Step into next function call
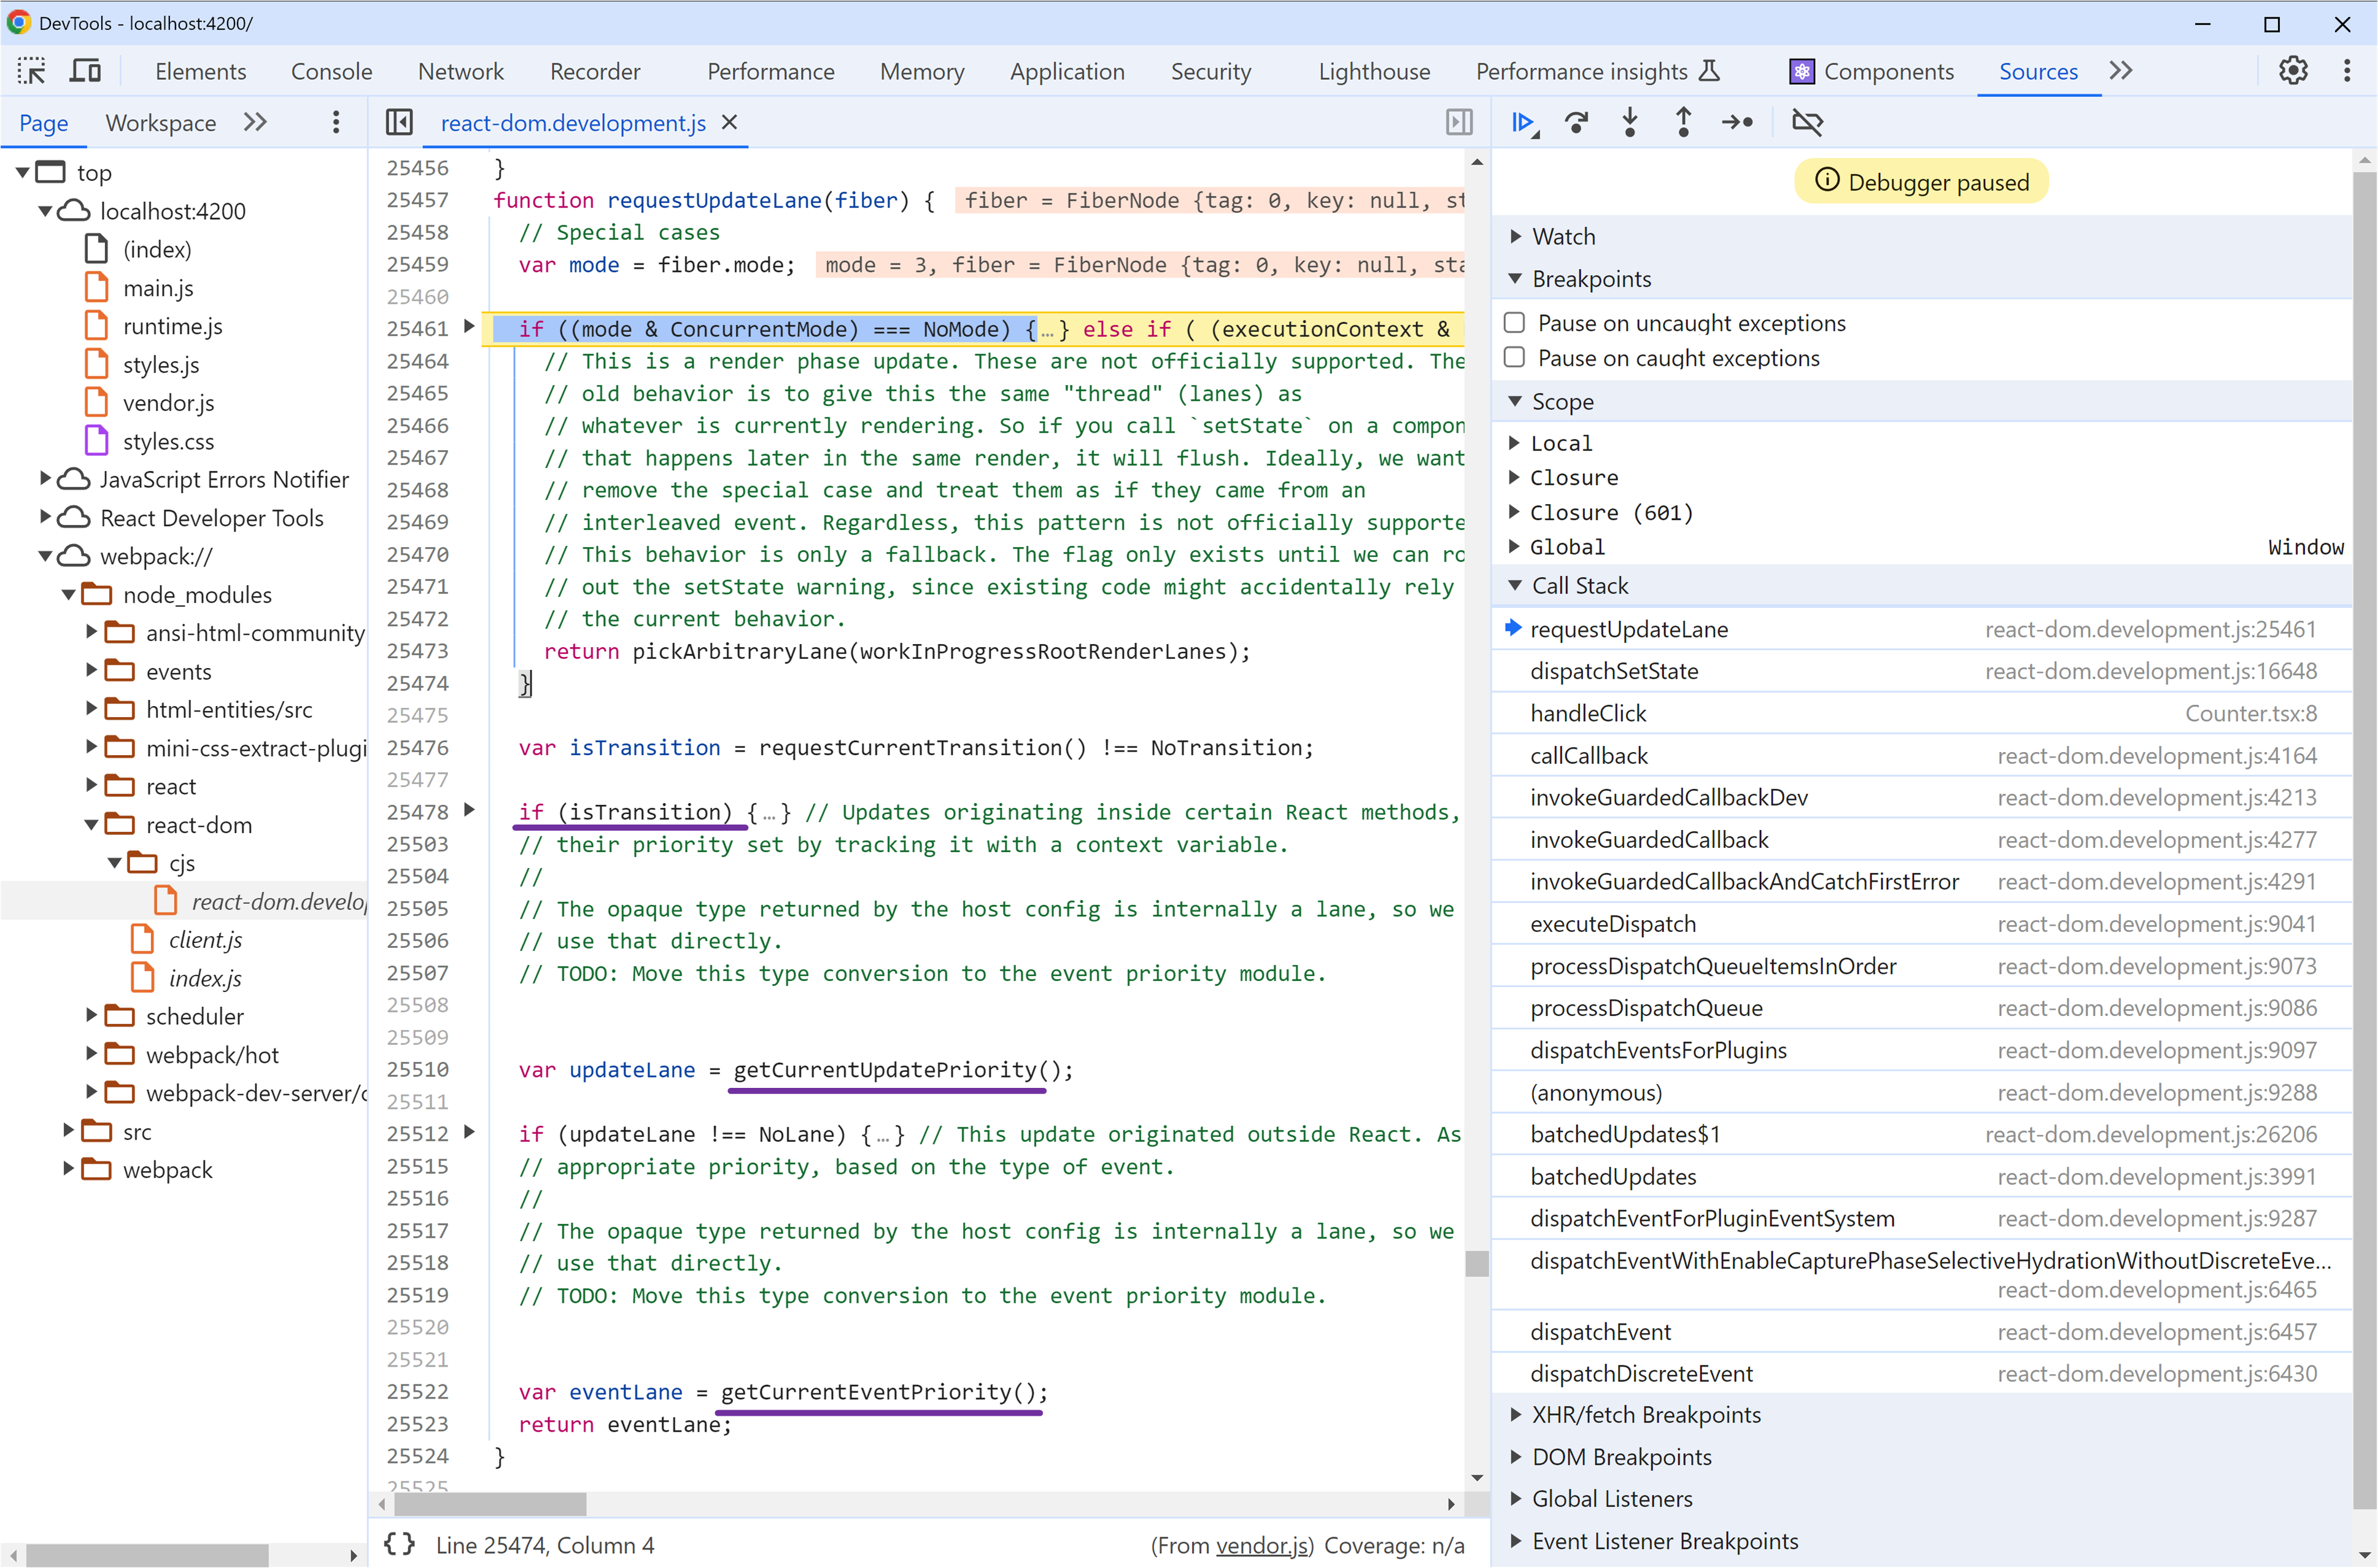Image resolution: width=2378 pixels, height=1568 pixels. click(x=1629, y=123)
